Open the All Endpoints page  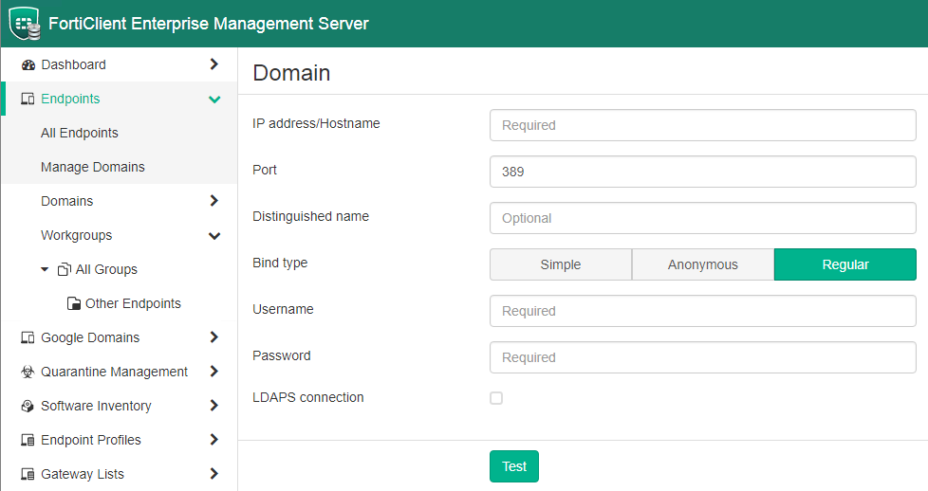click(x=80, y=133)
